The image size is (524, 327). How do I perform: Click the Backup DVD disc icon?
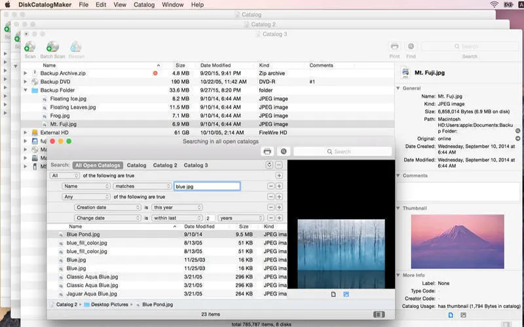click(35, 82)
